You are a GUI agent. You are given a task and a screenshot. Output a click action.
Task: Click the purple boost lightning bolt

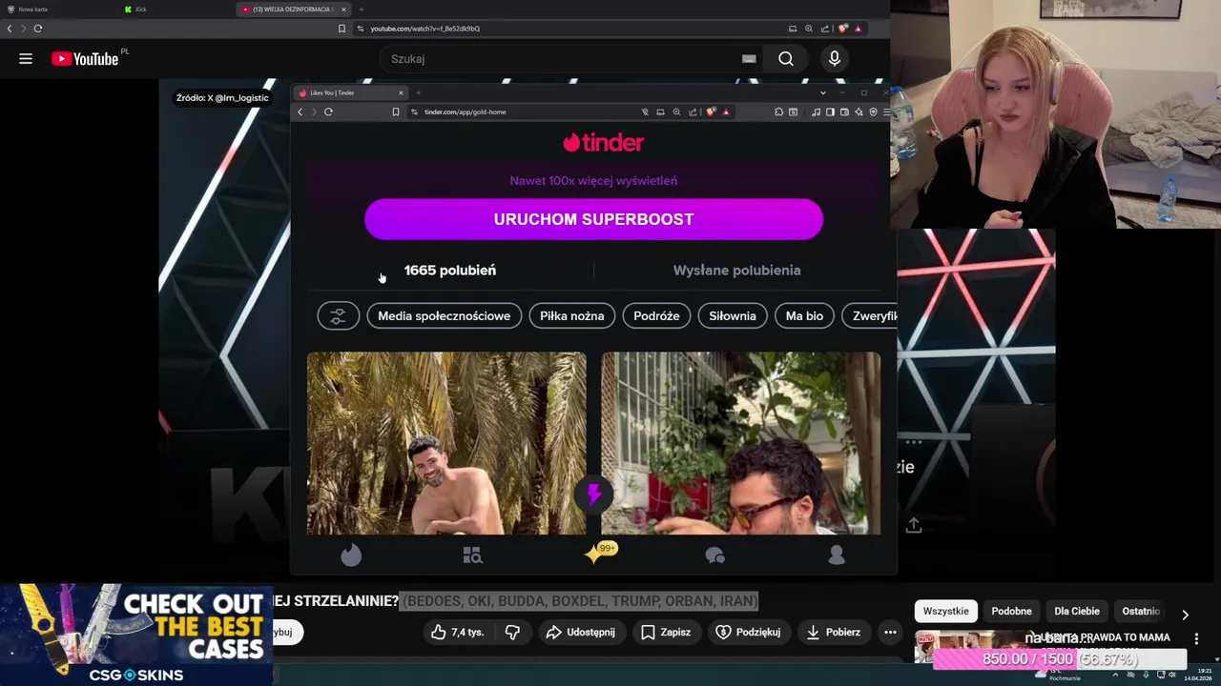click(x=593, y=494)
